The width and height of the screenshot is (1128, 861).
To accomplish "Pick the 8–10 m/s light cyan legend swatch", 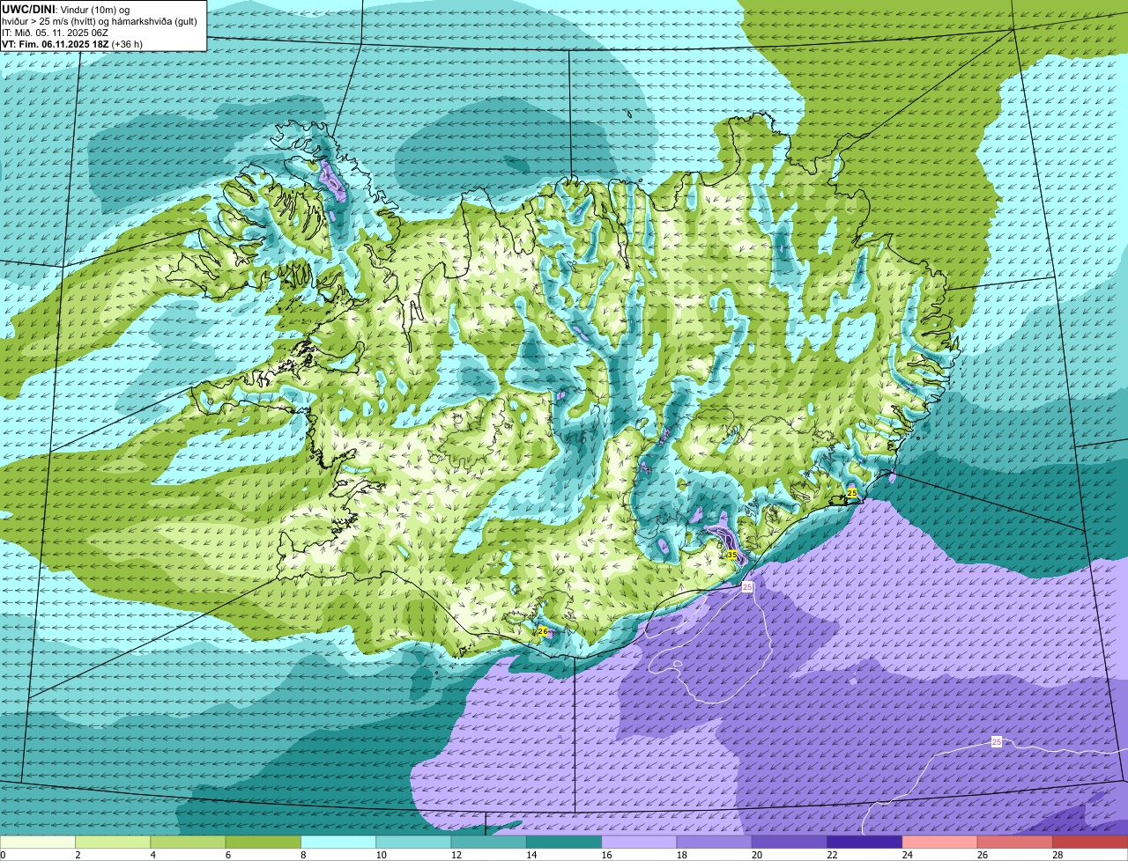I will pyautogui.click(x=338, y=842).
